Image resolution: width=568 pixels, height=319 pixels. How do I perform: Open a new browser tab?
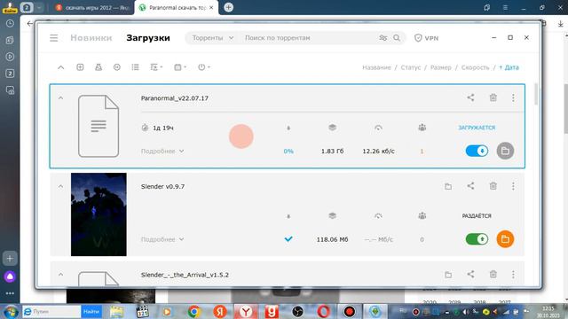pos(229,7)
